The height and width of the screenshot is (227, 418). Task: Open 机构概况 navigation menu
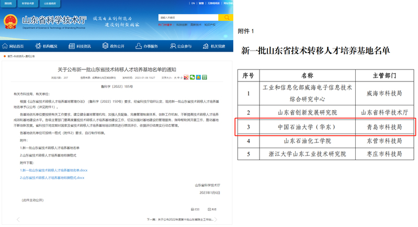pos(46,46)
